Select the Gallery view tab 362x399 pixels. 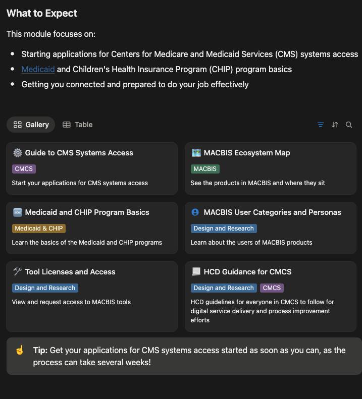(31, 125)
